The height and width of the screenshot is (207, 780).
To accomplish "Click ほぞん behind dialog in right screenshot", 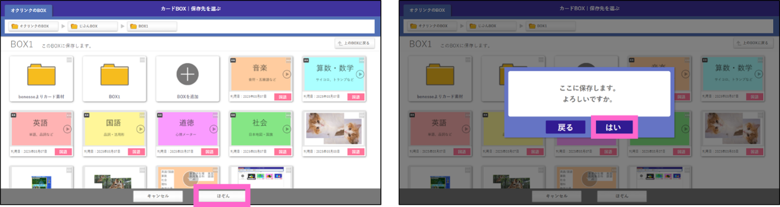I will tap(621, 196).
